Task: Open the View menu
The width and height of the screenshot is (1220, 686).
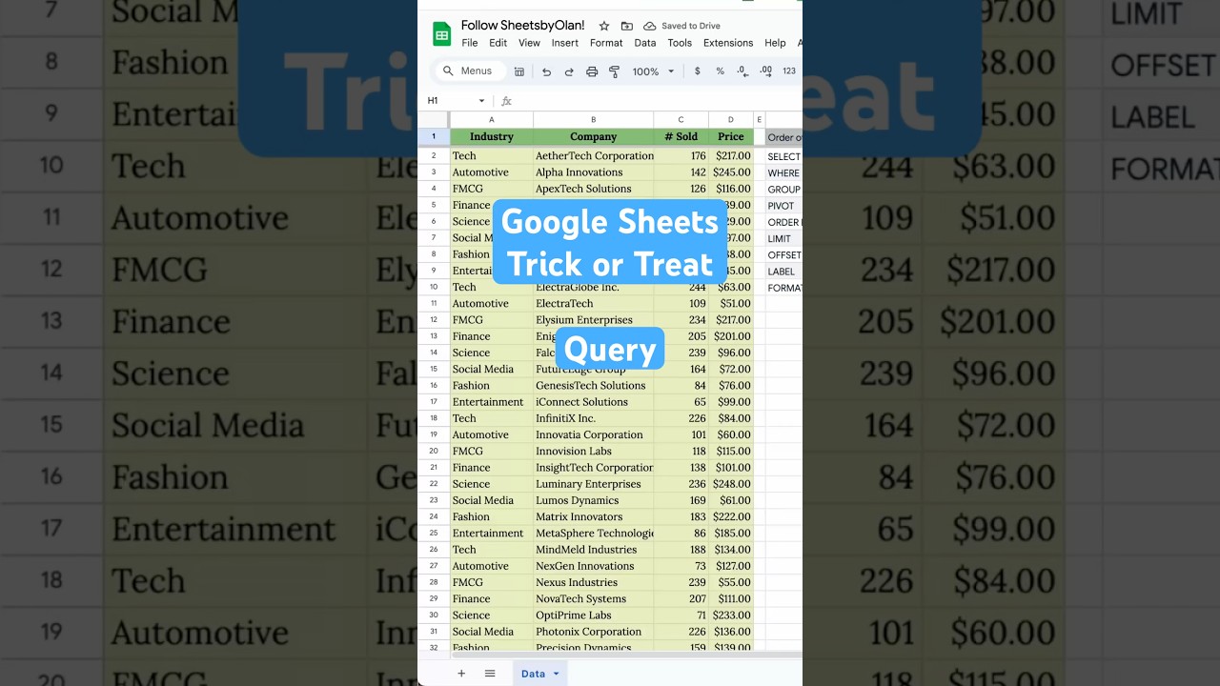Action: (x=529, y=43)
